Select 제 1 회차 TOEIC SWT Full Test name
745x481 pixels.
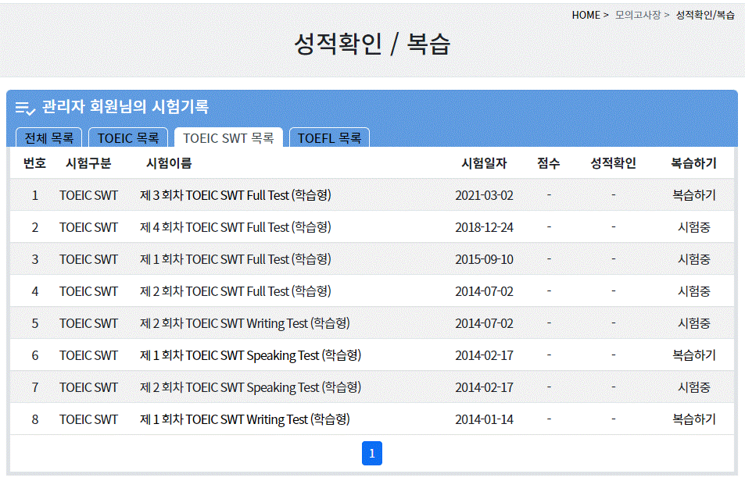point(235,259)
